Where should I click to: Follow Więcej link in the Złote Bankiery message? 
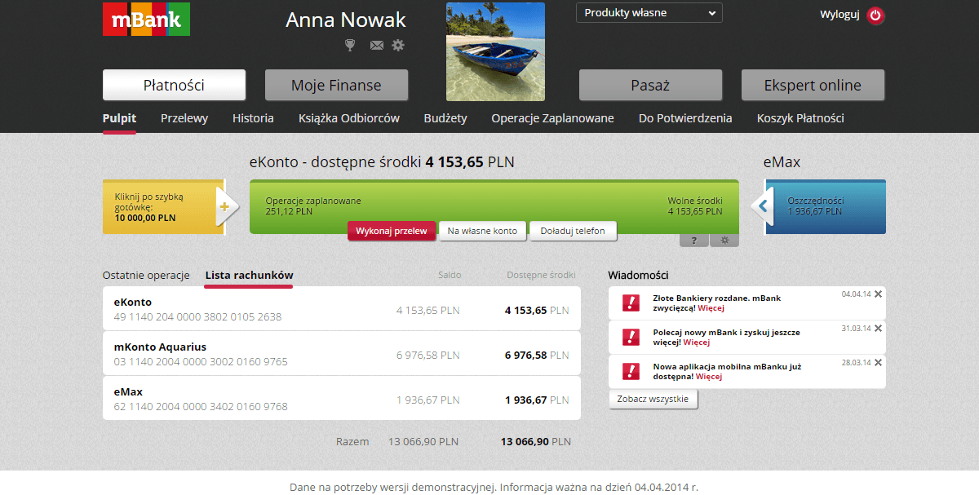pos(710,308)
